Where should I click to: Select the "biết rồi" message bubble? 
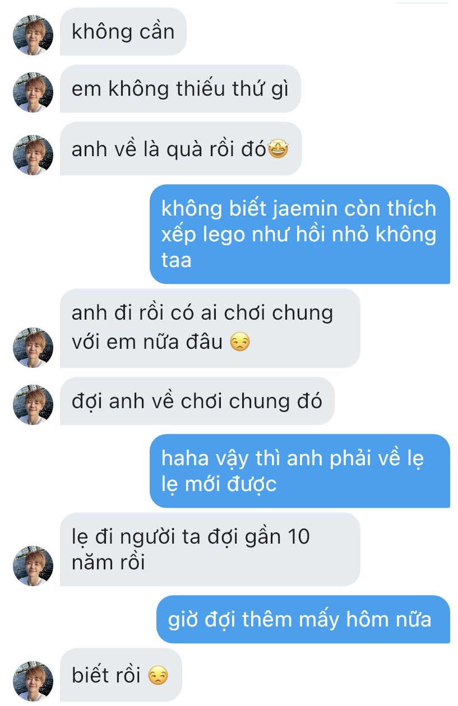pos(121,675)
